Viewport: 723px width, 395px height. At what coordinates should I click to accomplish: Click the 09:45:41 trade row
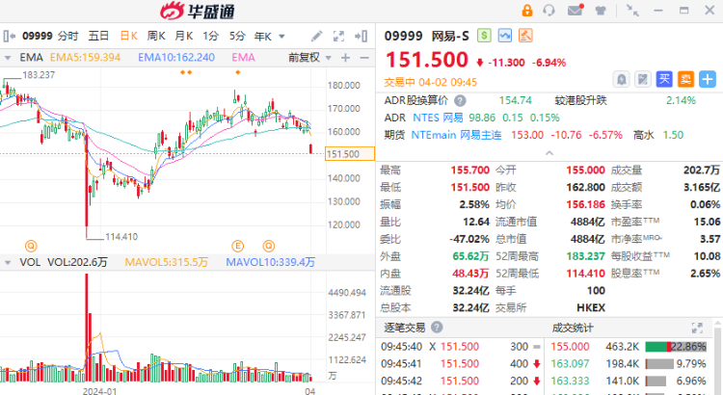pyautogui.click(x=461, y=363)
